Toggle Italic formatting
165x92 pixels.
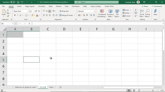(x=18, y=15)
